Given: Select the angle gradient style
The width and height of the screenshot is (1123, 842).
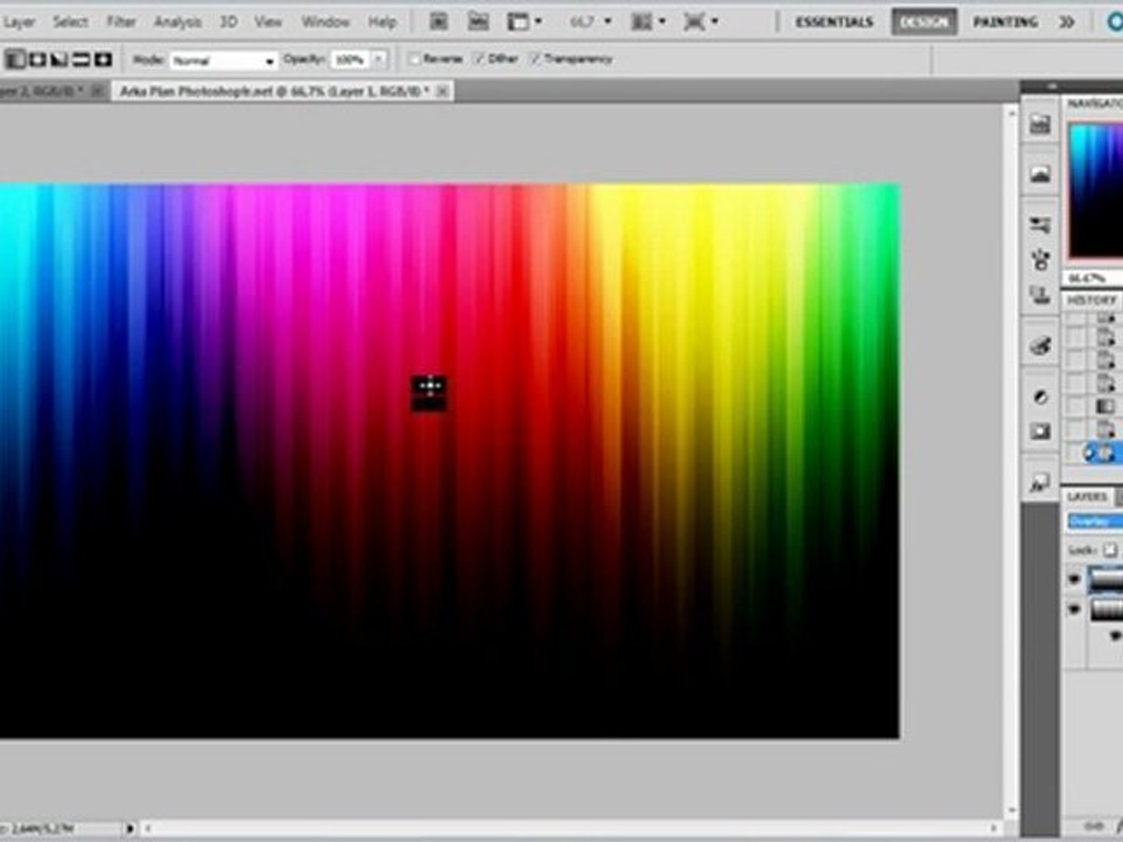Looking at the screenshot, I should pos(59,59).
